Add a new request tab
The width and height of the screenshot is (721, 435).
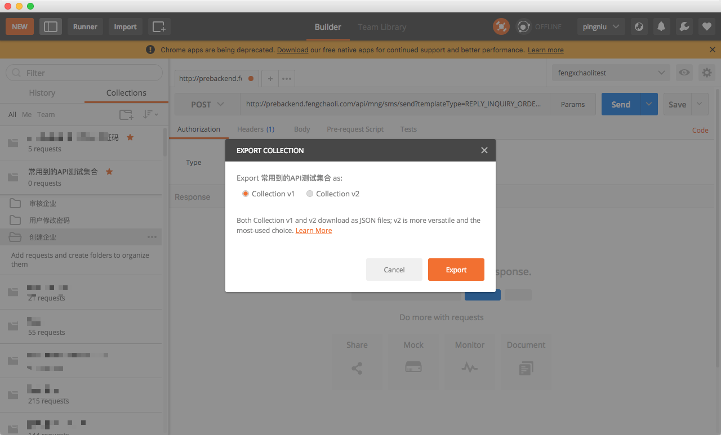pyautogui.click(x=270, y=79)
